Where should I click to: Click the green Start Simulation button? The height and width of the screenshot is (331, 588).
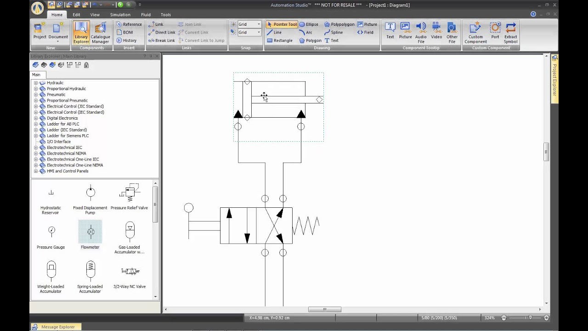coord(120,5)
